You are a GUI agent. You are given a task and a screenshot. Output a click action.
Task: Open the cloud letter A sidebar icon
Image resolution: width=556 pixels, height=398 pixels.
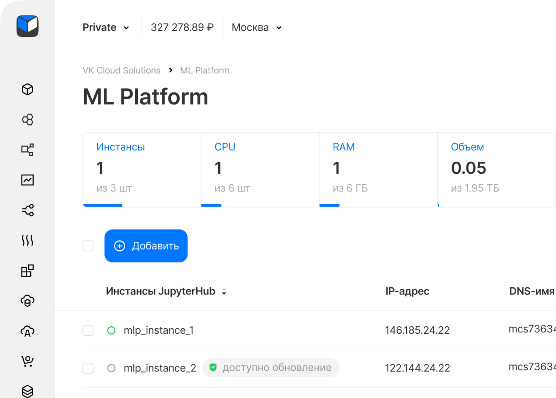click(x=27, y=331)
